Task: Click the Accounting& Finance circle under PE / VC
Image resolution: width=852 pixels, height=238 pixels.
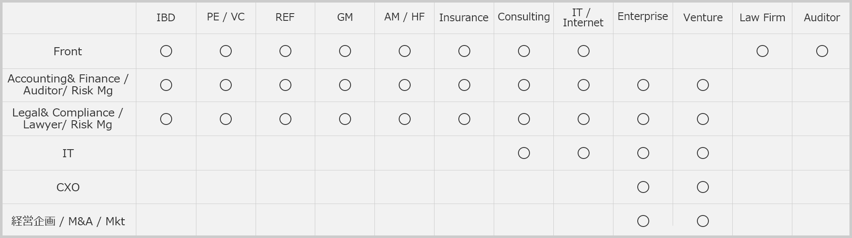Action: pyautogui.click(x=226, y=85)
